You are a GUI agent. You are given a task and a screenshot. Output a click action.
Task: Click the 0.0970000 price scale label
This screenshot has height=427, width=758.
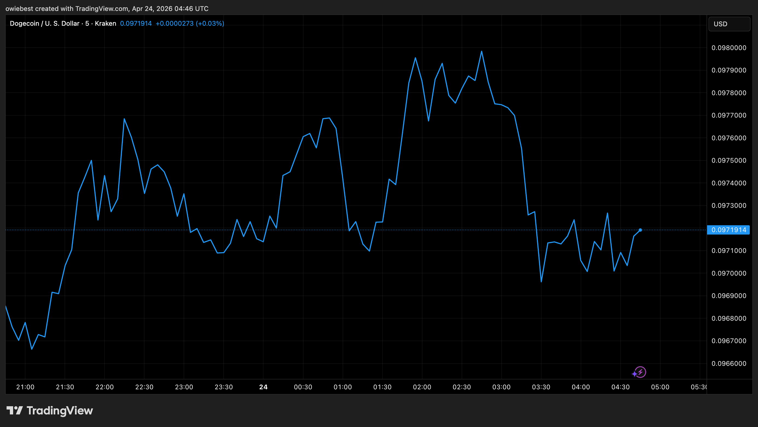coord(728,273)
